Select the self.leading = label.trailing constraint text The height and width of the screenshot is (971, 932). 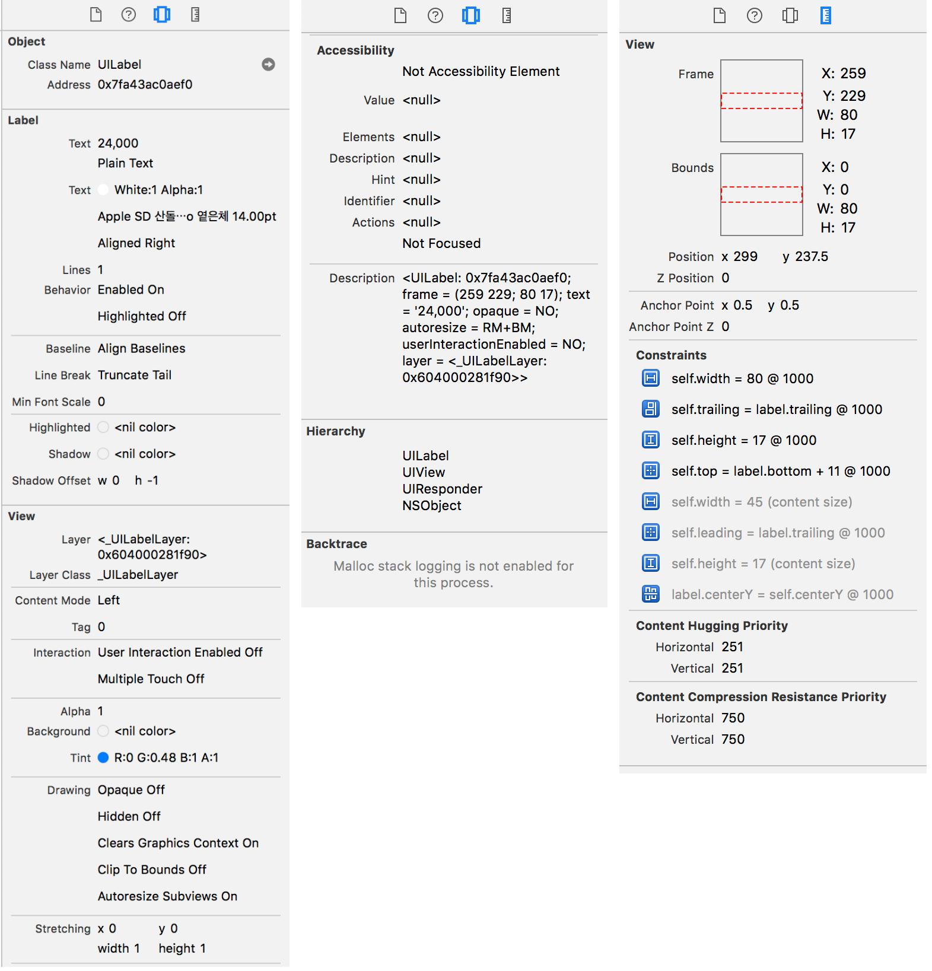point(778,533)
